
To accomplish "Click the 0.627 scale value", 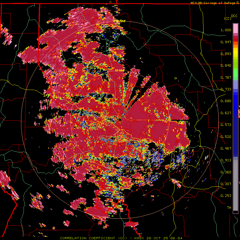I will (x=226, y=113).
